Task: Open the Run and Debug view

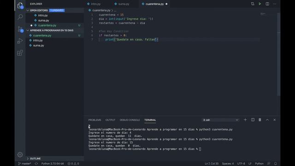Action: pos(20,41)
